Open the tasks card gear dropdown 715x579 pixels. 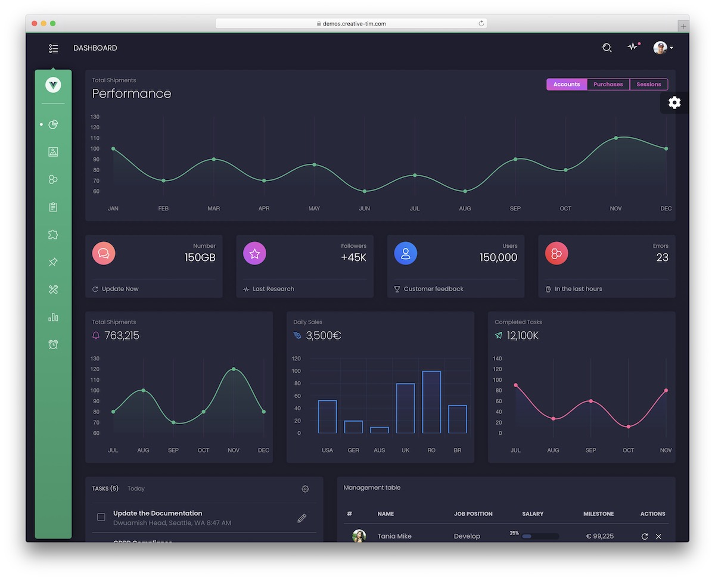coord(305,489)
